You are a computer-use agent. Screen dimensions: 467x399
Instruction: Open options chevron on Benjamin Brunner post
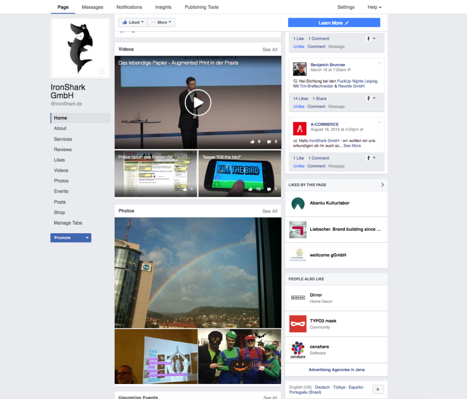coord(379,63)
